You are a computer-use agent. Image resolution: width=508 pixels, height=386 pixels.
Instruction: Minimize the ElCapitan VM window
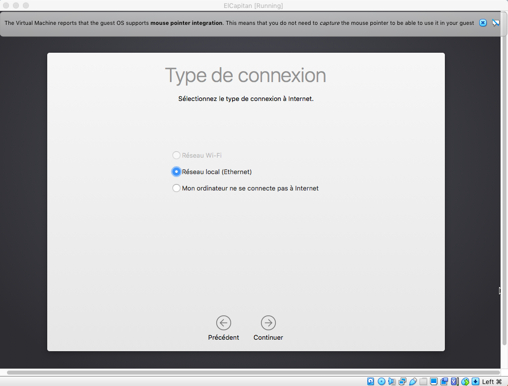coord(16,5)
